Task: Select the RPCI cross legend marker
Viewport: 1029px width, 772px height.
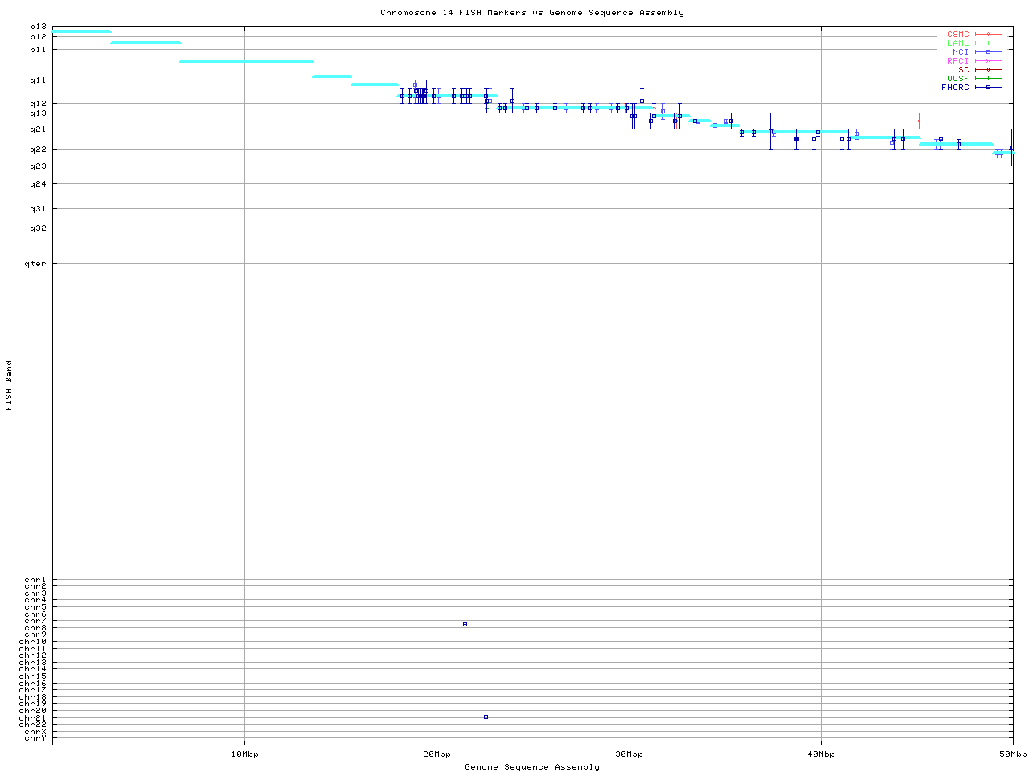Action: click(988, 61)
